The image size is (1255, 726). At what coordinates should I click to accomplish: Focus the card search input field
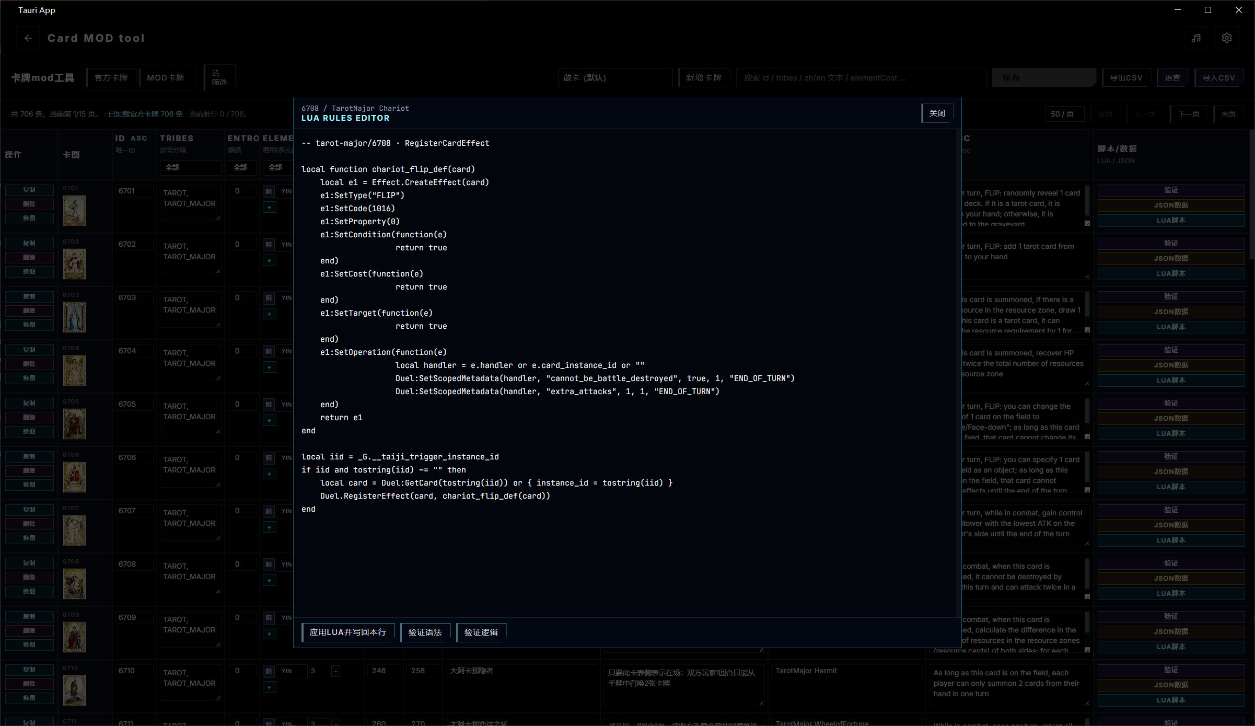coord(861,78)
